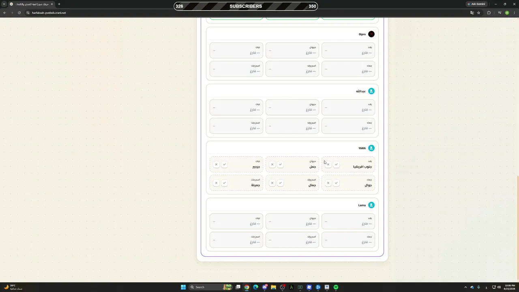Reject YARA's object answer جوال

tap(328, 183)
